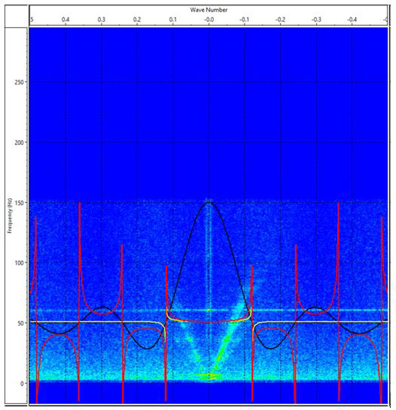Click the black curve's peak at 150 Hz

click(209, 203)
